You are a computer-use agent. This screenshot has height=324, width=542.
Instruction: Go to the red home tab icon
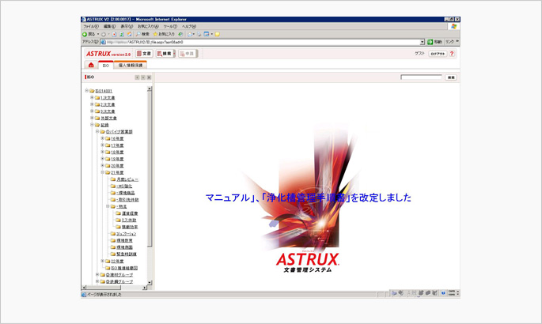pos(91,65)
